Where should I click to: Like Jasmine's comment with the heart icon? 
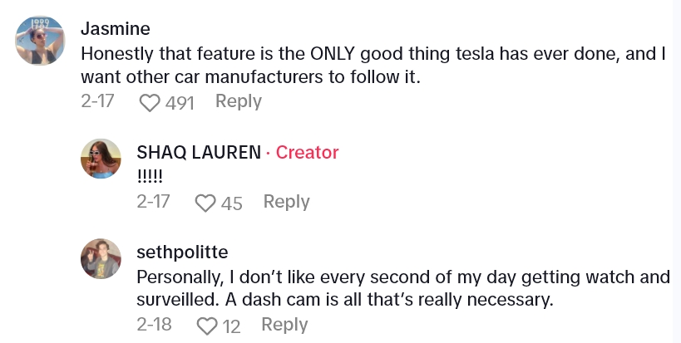click(150, 102)
